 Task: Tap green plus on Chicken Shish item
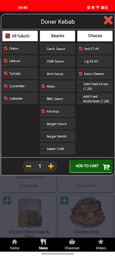(65, 201)
